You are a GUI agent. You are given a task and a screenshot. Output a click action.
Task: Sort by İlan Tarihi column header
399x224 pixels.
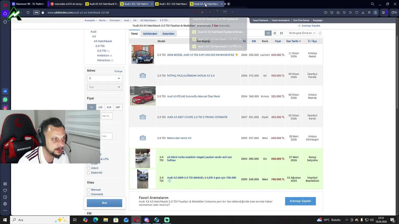pyautogui.click(x=293, y=41)
